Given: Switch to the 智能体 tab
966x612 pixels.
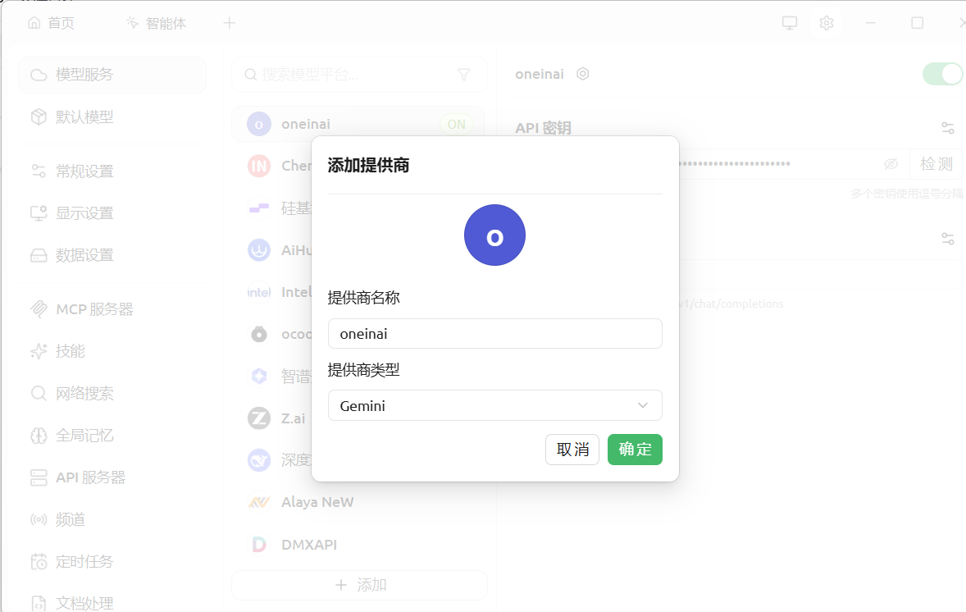Looking at the screenshot, I should [x=156, y=24].
